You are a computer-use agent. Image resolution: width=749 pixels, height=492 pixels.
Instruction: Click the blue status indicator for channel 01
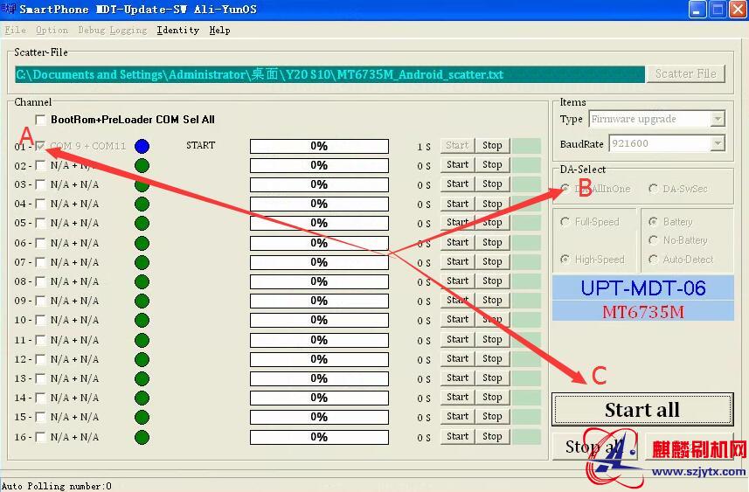pyautogui.click(x=142, y=146)
